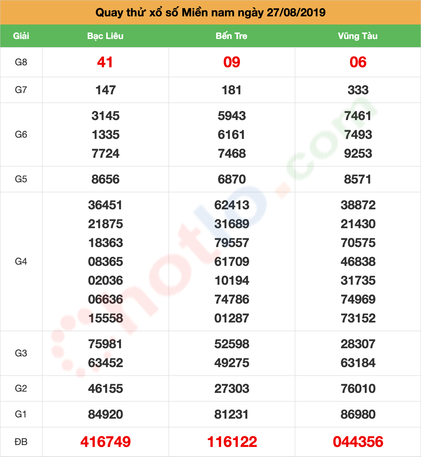Click the G8 row label
The height and width of the screenshot is (457, 421).
[x=21, y=62]
